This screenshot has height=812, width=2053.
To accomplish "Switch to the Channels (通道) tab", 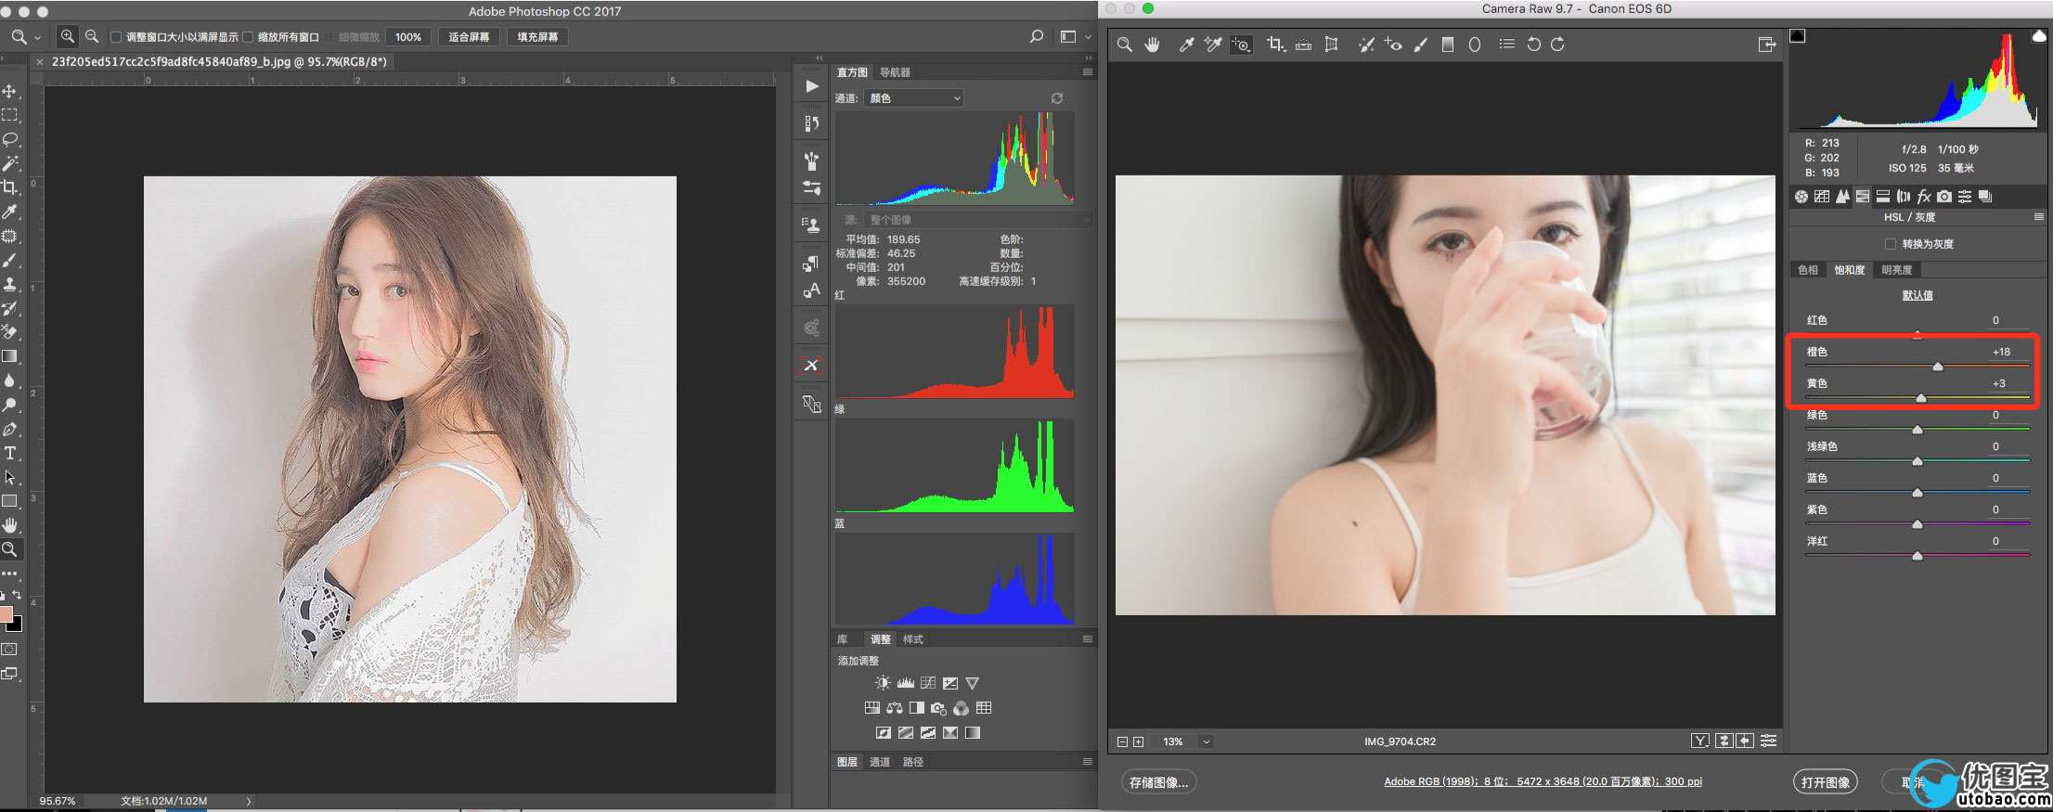I will point(879,762).
